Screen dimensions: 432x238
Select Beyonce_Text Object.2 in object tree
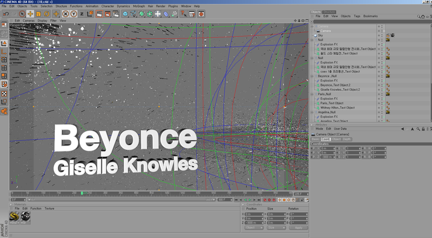tap(335, 85)
